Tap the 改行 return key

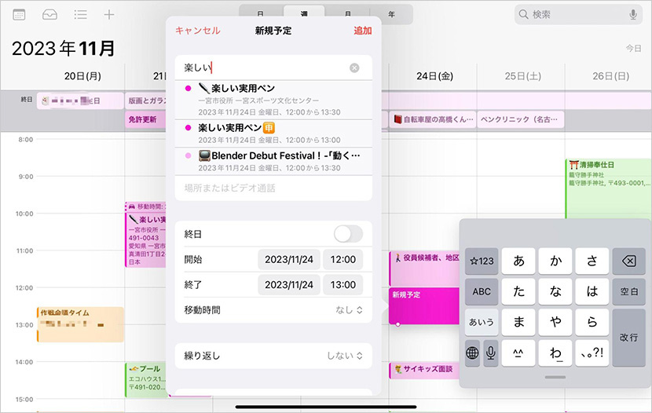tap(628, 338)
